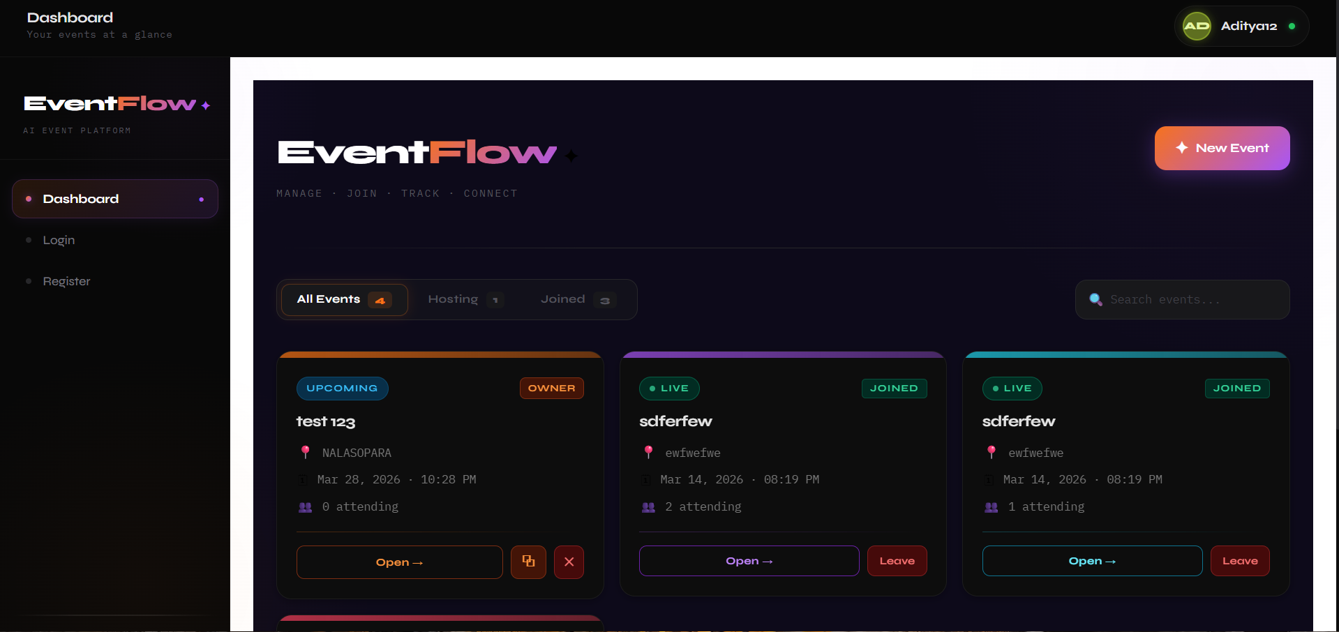Open Dashboard in the sidebar
The width and height of the screenshot is (1339, 632).
pyautogui.click(x=115, y=199)
